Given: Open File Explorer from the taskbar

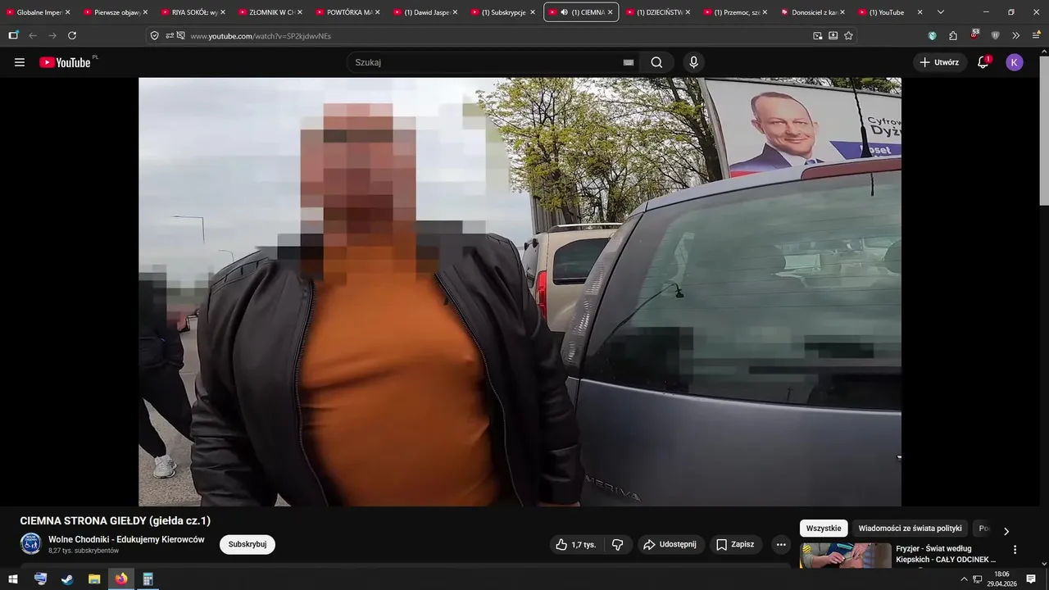Looking at the screenshot, I should tap(94, 579).
